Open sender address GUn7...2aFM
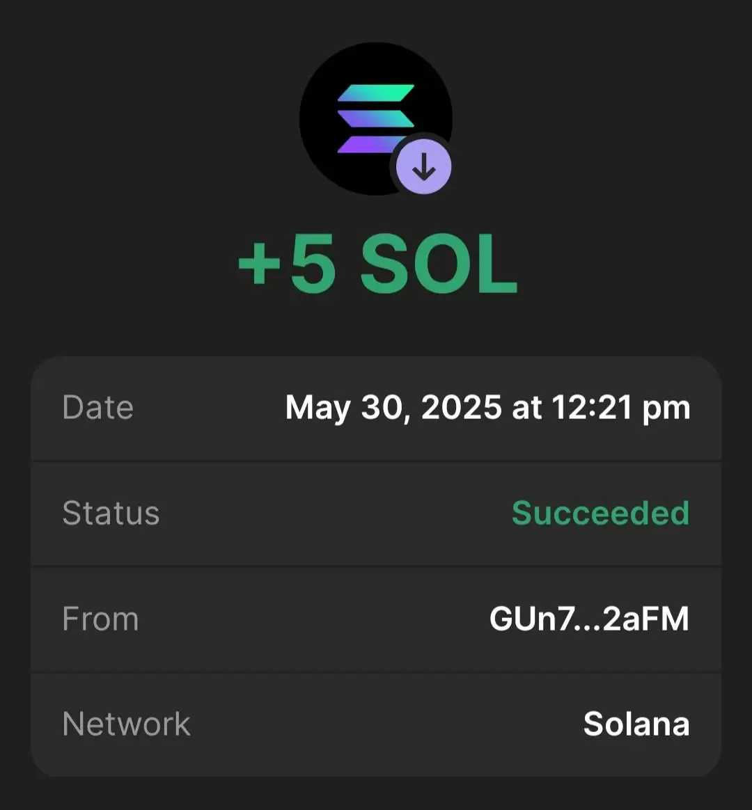The height and width of the screenshot is (810, 752). (589, 619)
